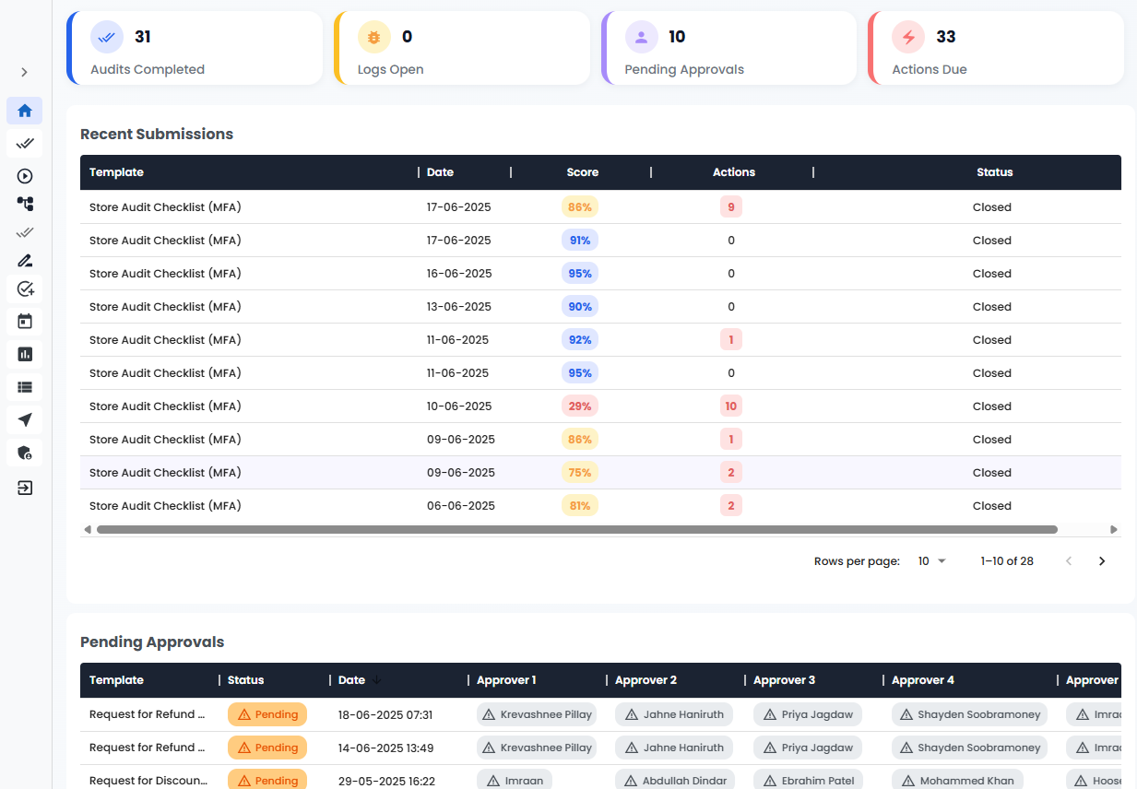The width and height of the screenshot is (1137, 789).
Task: Open the Rows per page dropdown
Action: [932, 561]
